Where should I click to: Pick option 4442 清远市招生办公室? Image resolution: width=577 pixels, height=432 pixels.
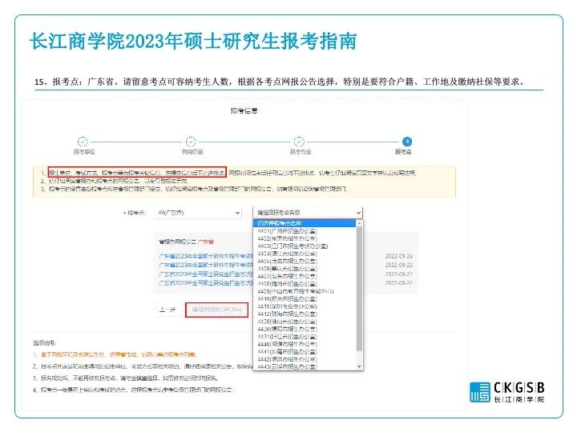tap(288, 359)
